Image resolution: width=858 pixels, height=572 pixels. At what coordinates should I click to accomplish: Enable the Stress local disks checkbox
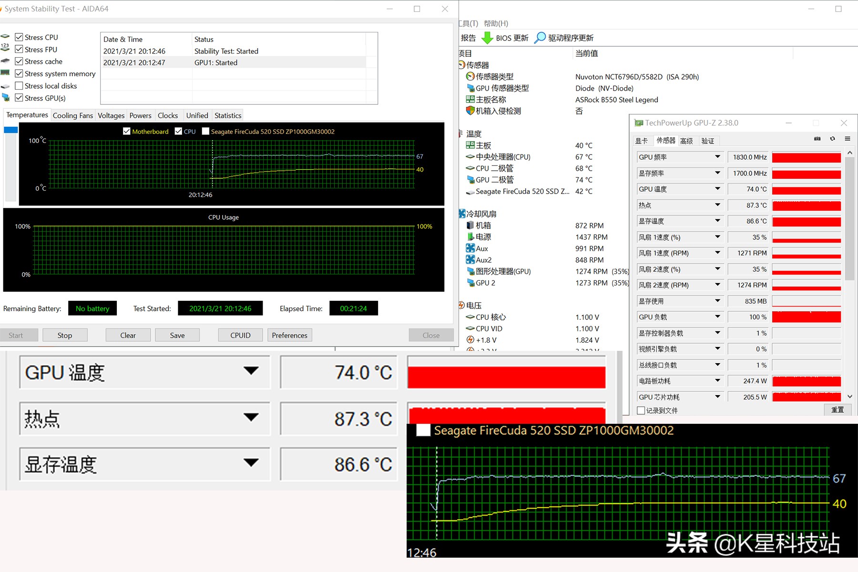pos(19,86)
